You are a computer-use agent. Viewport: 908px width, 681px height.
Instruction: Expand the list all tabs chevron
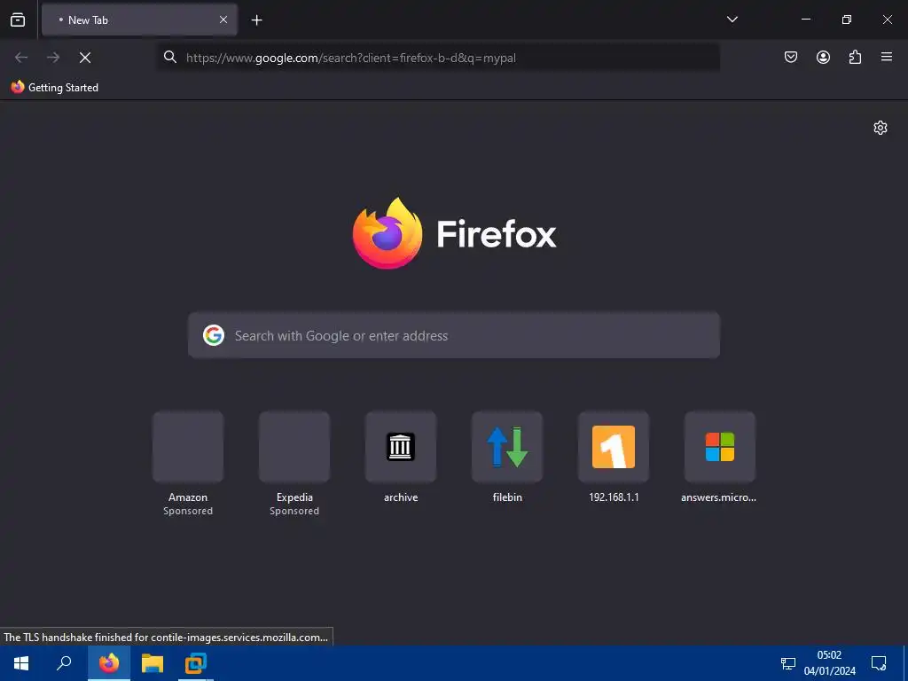(x=732, y=20)
